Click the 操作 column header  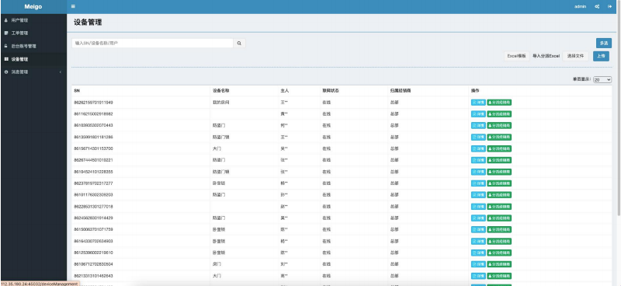[x=475, y=91]
